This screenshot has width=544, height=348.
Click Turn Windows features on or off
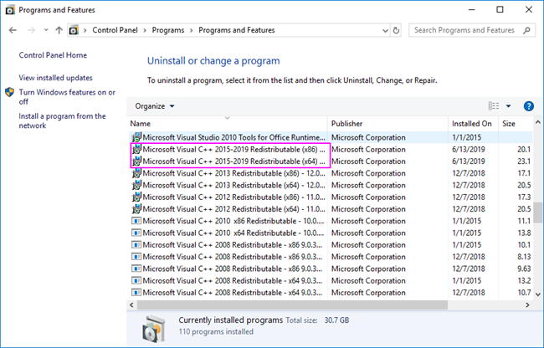[x=67, y=97]
